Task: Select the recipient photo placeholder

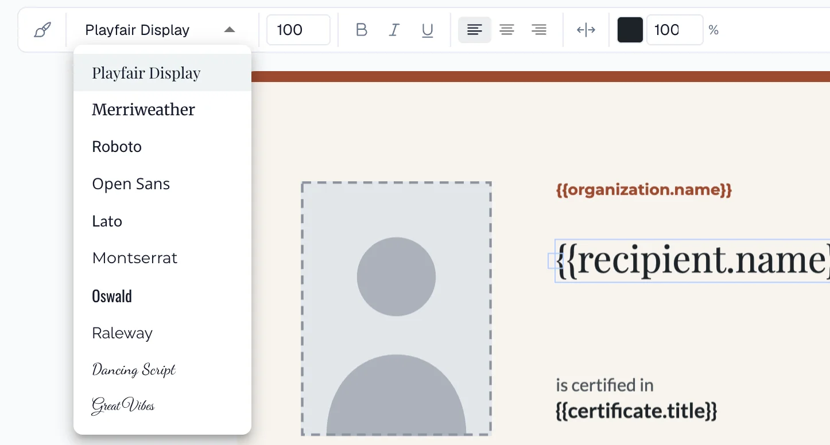Action: [396, 309]
